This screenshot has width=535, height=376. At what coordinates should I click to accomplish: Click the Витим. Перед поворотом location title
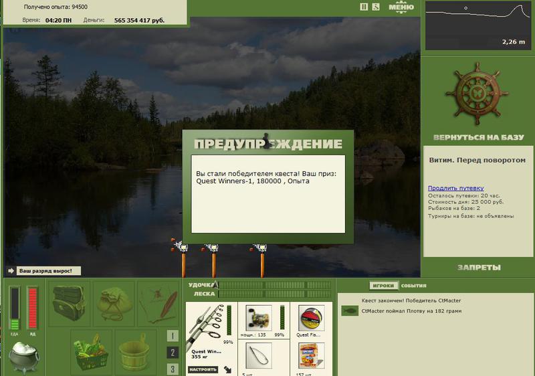click(477, 160)
